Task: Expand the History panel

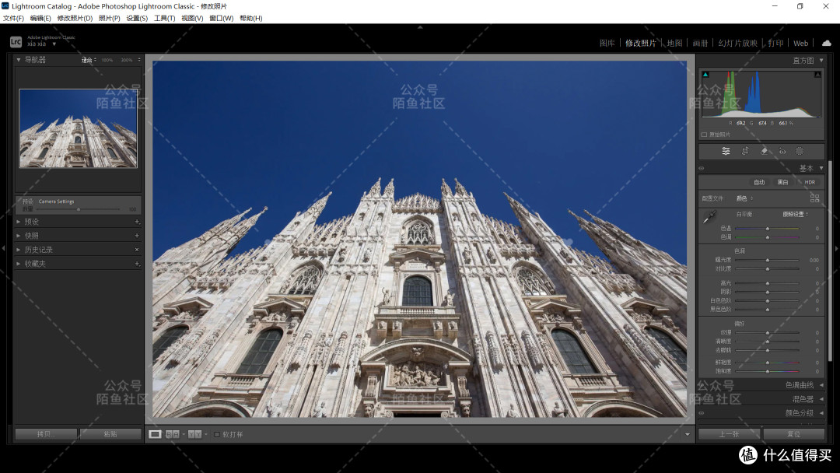Action: 19,250
